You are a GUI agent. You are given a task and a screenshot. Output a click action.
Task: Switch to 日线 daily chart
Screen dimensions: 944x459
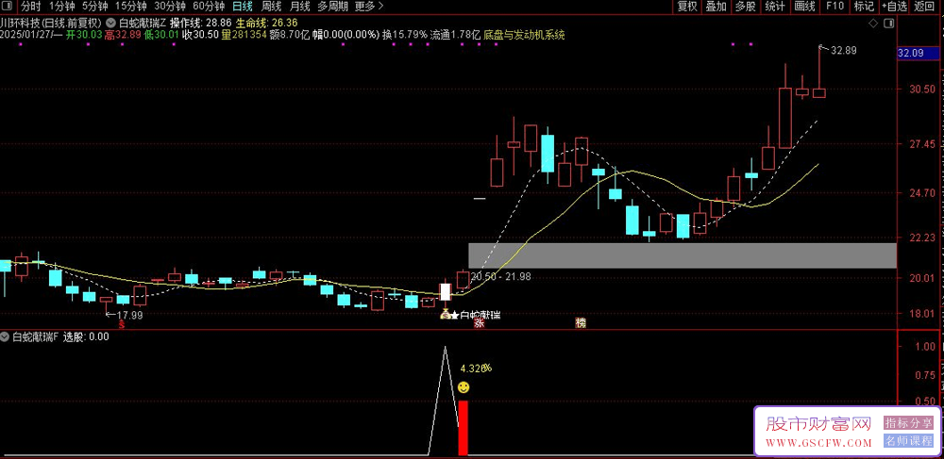click(242, 7)
